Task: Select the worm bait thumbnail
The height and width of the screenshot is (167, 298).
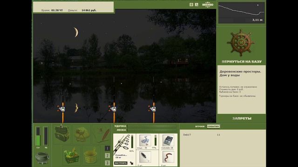Action: coord(168,157)
